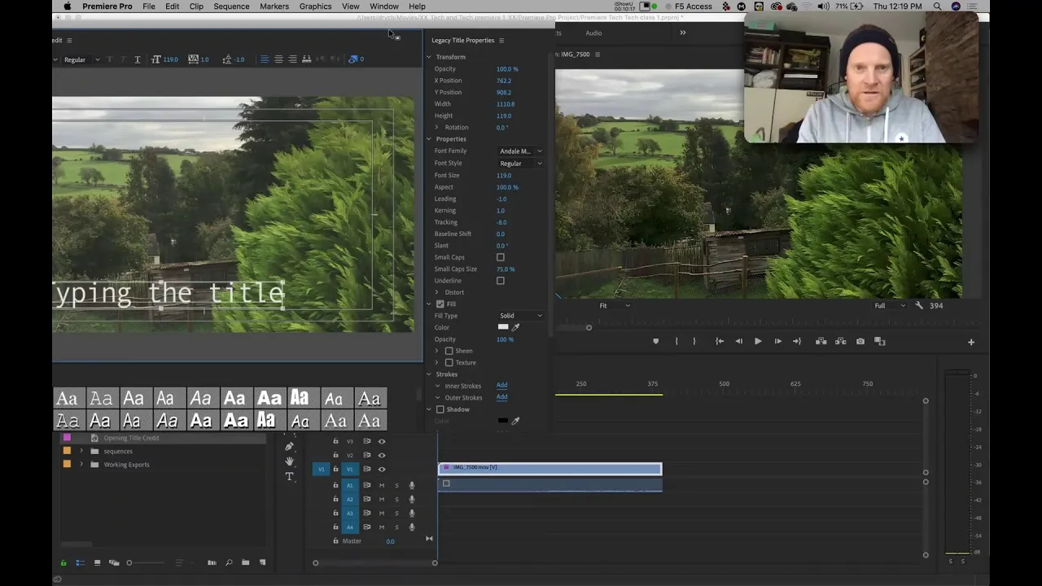Viewport: 1042px width, 586px height.
Task: Add a marker in Program monitor
Action: coord(656,342)
